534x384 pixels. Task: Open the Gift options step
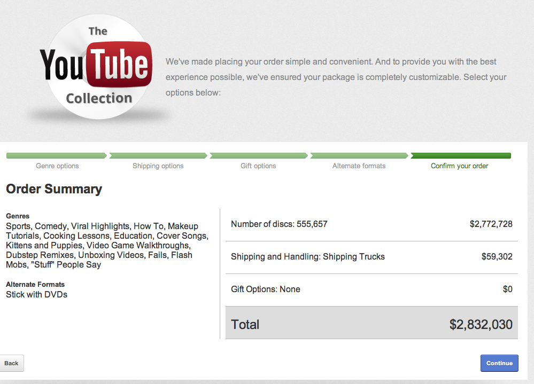258,166
